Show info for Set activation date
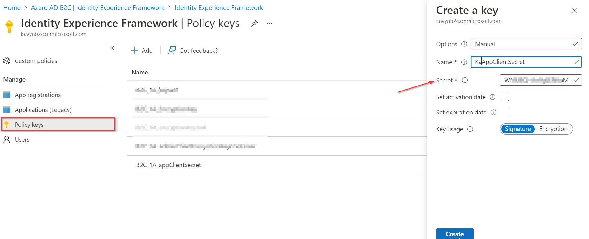 click(493, 97)
